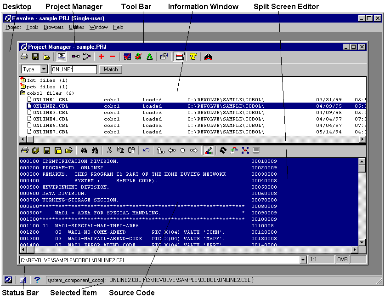Save the file using editor floppy disk icon
The height and width of the screenshot is (299, 385).
click(x=46, y=150)
